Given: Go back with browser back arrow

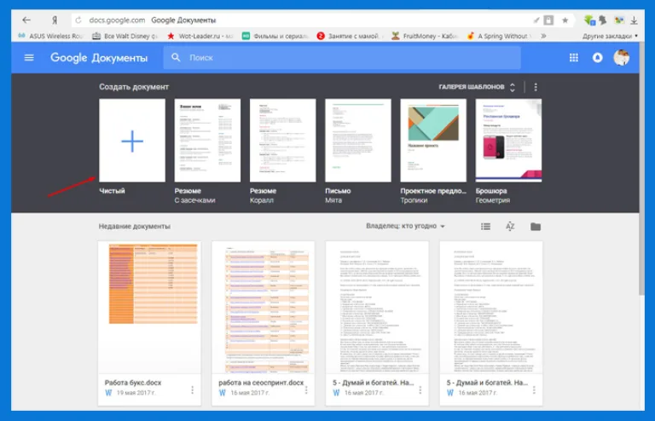Looking at the screenshot, I should pos(26,20).
